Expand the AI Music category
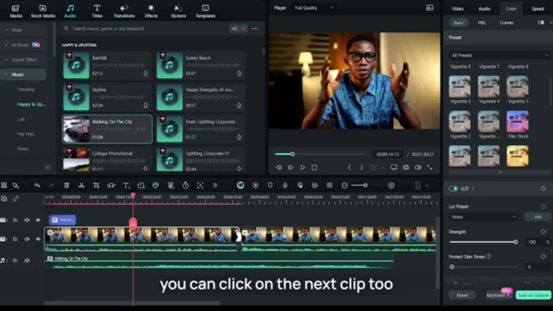This screenshot has height=311, width=553. coord(6,45)
